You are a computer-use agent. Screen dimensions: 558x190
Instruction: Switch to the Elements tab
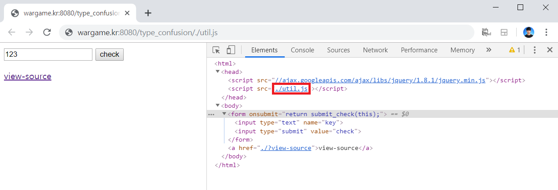(x=264, y=50)
